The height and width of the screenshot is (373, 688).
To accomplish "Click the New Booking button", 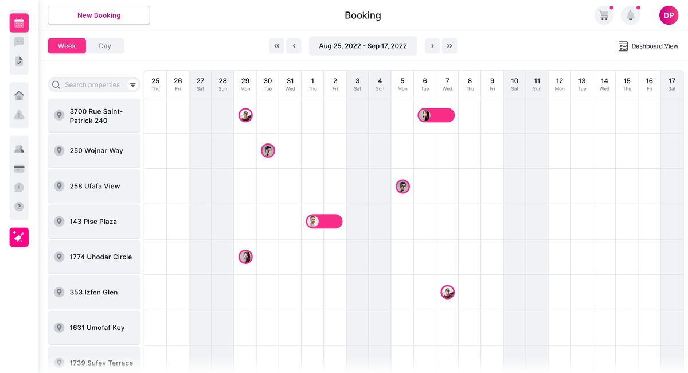I will tap(98, 15).
